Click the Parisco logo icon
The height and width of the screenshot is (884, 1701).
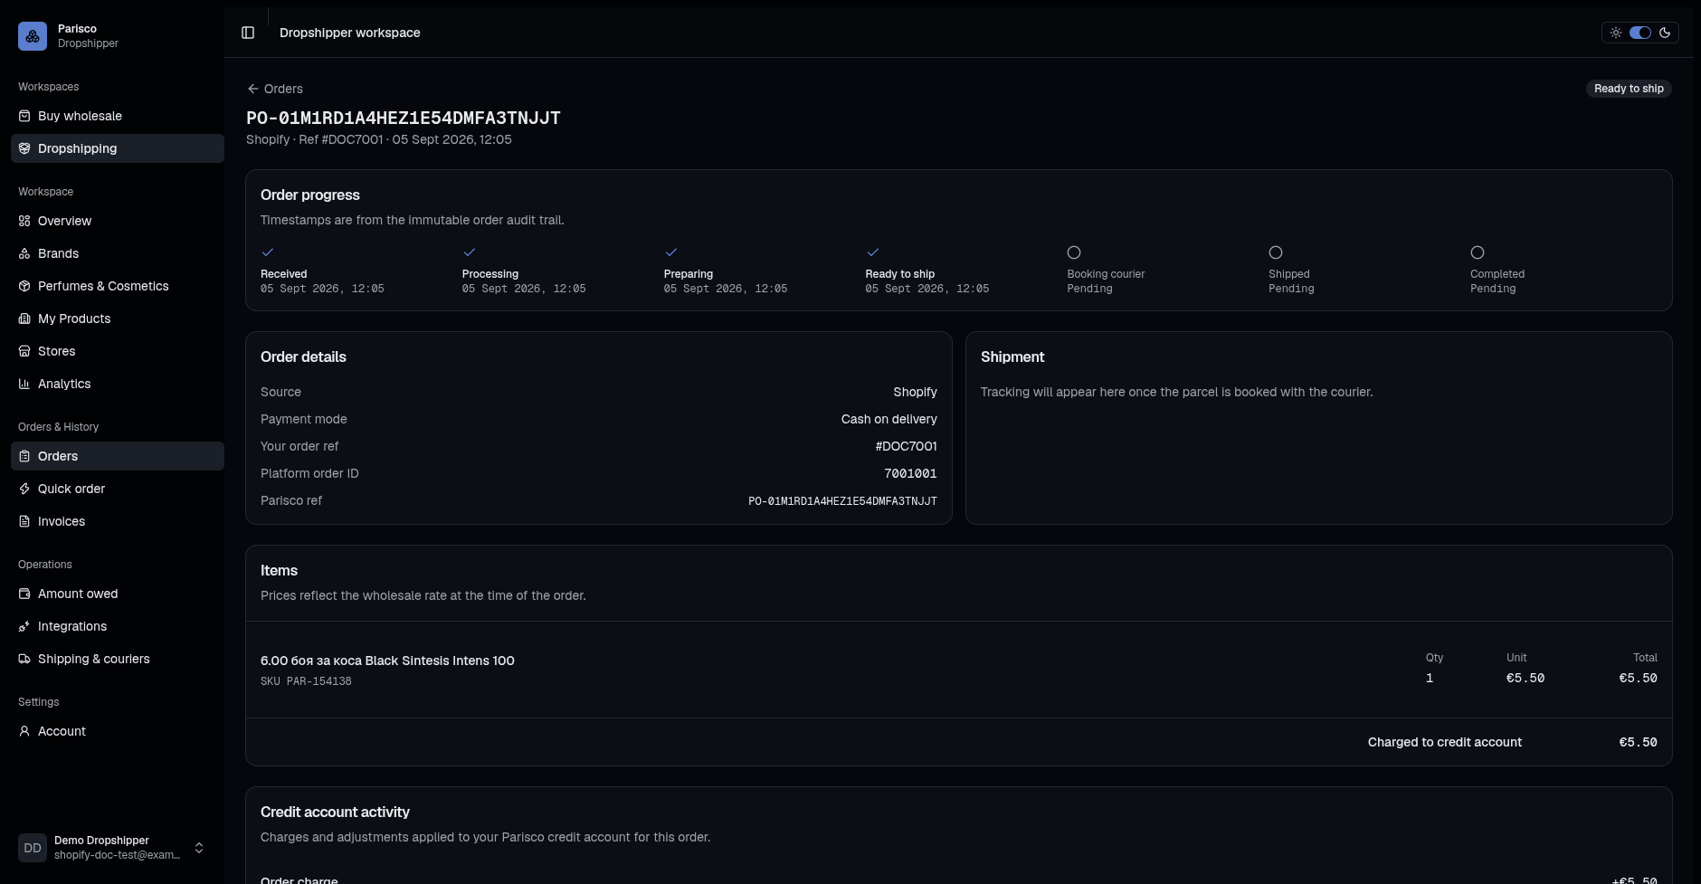(33, 36)
